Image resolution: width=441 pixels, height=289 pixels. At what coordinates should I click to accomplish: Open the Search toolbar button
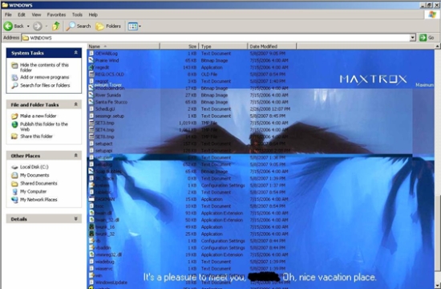click(79, 26)
